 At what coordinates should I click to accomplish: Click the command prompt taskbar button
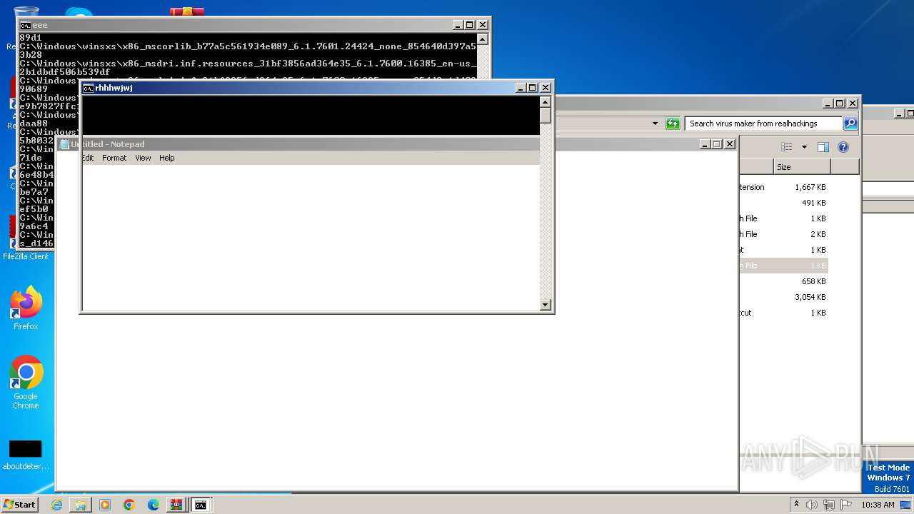click(x=201, y=505)
